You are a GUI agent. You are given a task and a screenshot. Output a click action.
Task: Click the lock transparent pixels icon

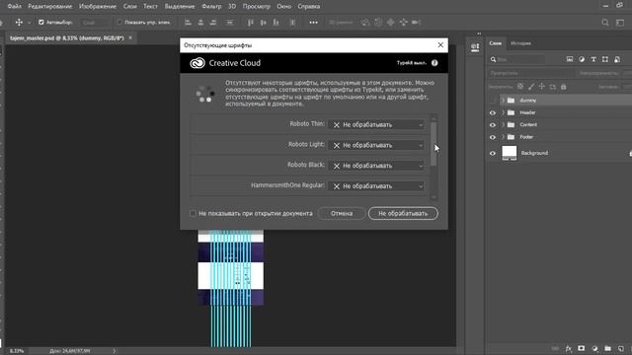coord(520,87)
